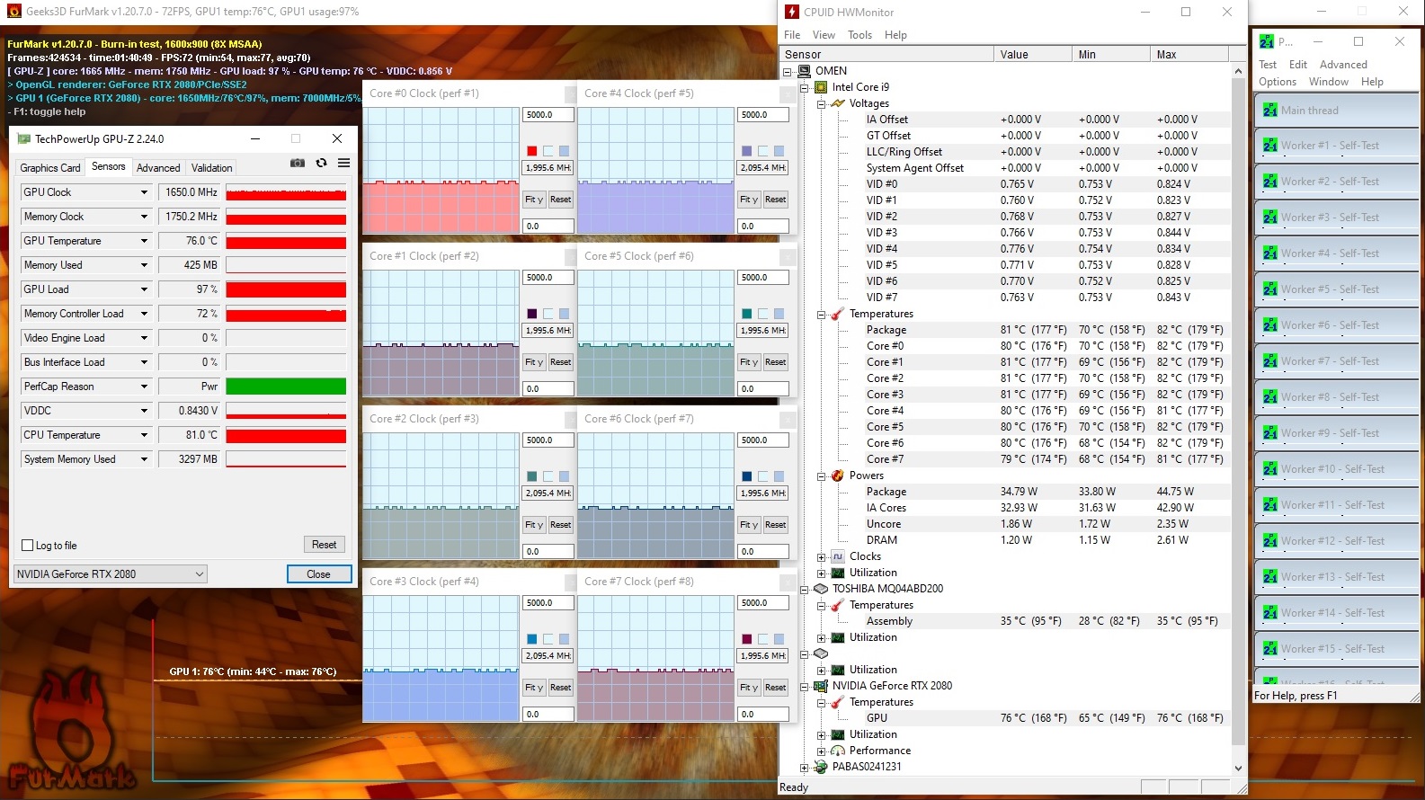Close the Core #0 Clock graph panel
1425x800 pixels.
[571, 93]
